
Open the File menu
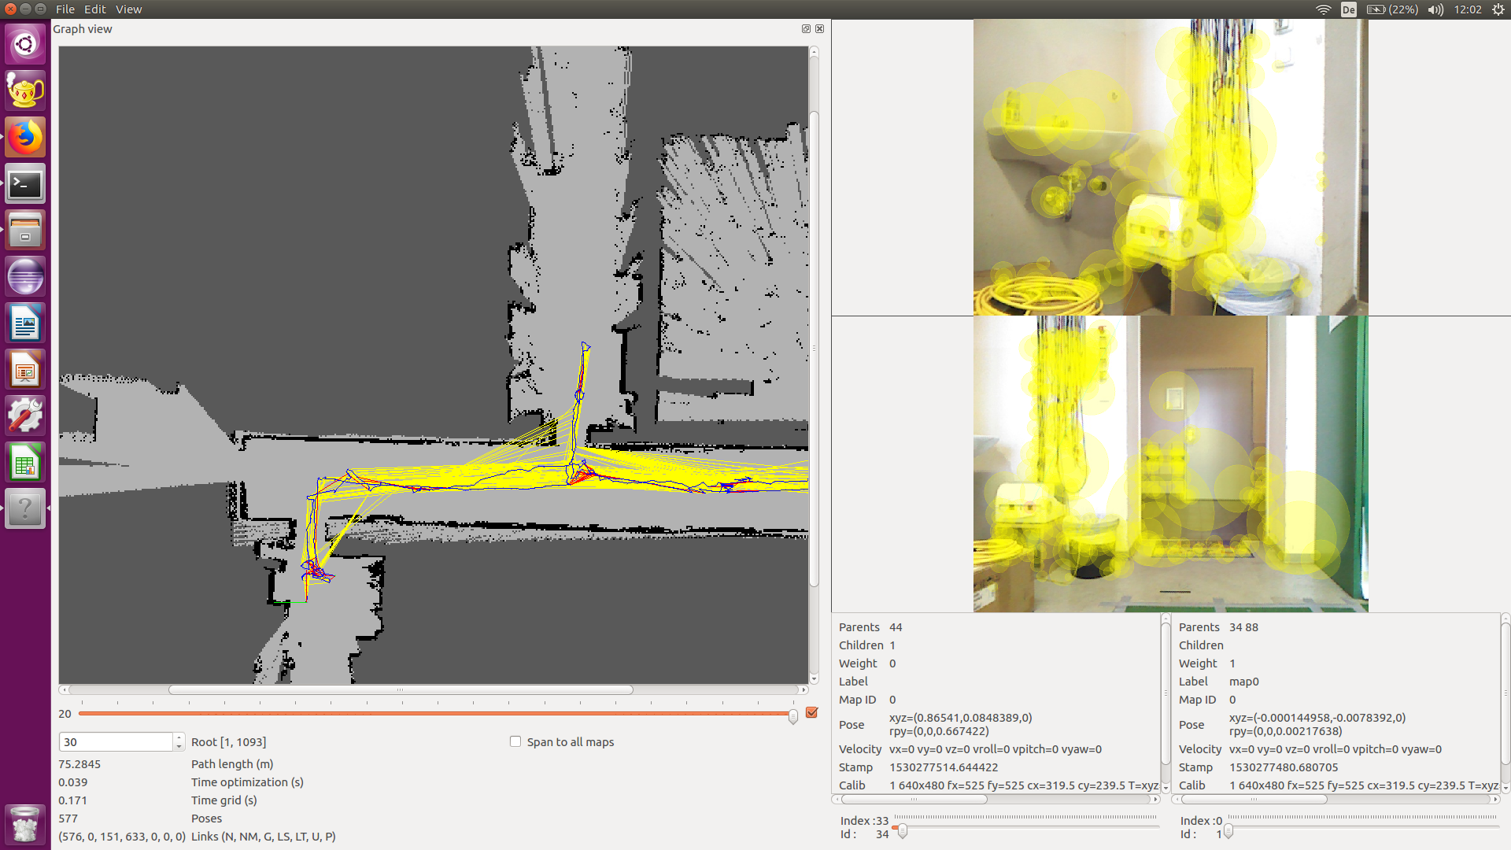click(65, 9)
